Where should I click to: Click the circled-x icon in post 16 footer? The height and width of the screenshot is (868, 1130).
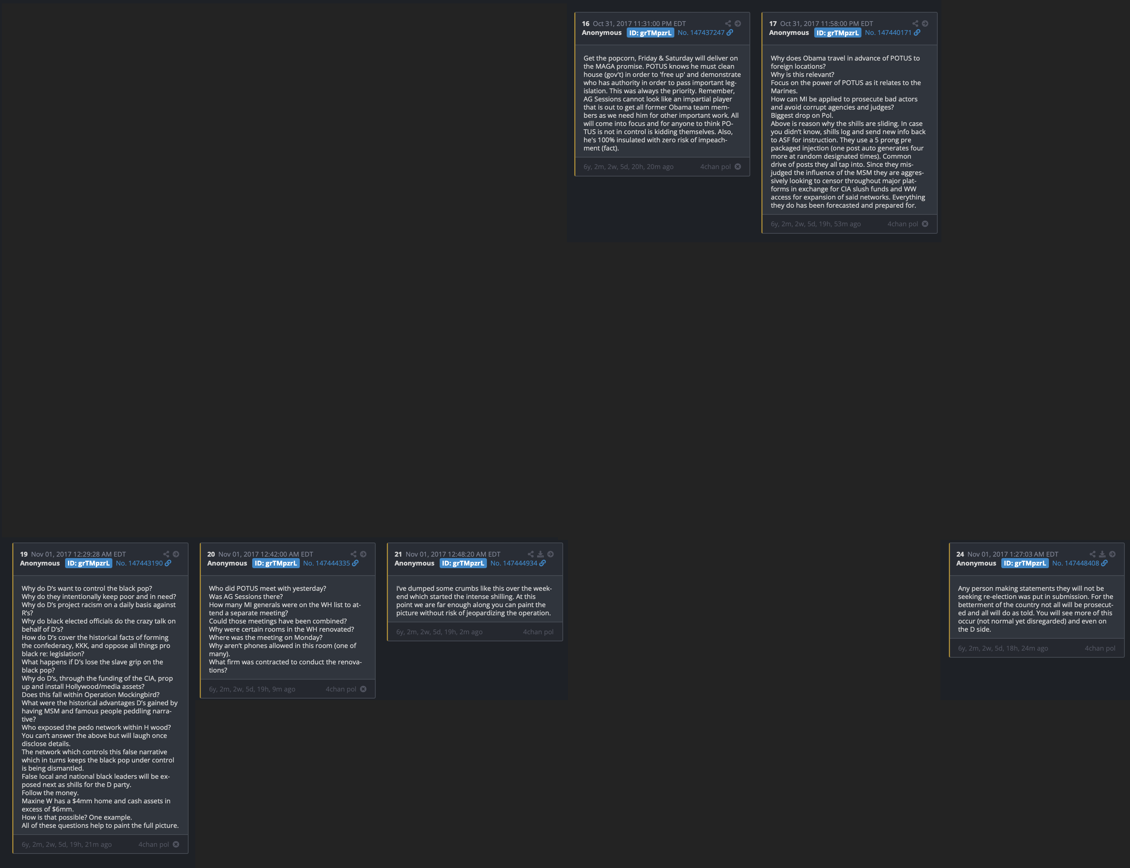tap(738, 167)
